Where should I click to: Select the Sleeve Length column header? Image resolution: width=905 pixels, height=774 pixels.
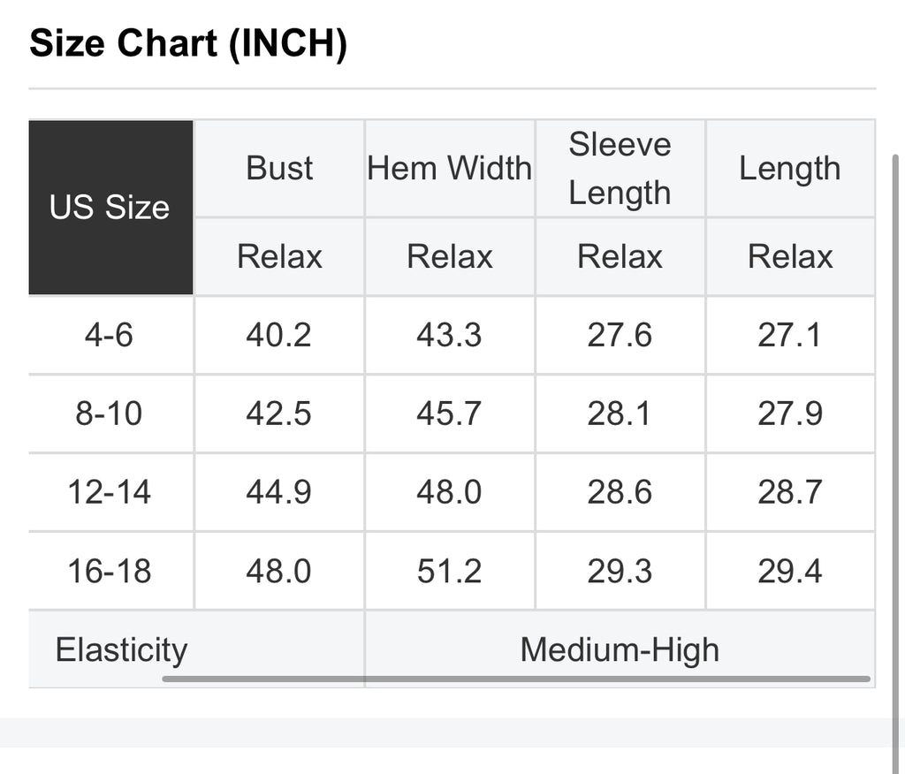(620, 168)
